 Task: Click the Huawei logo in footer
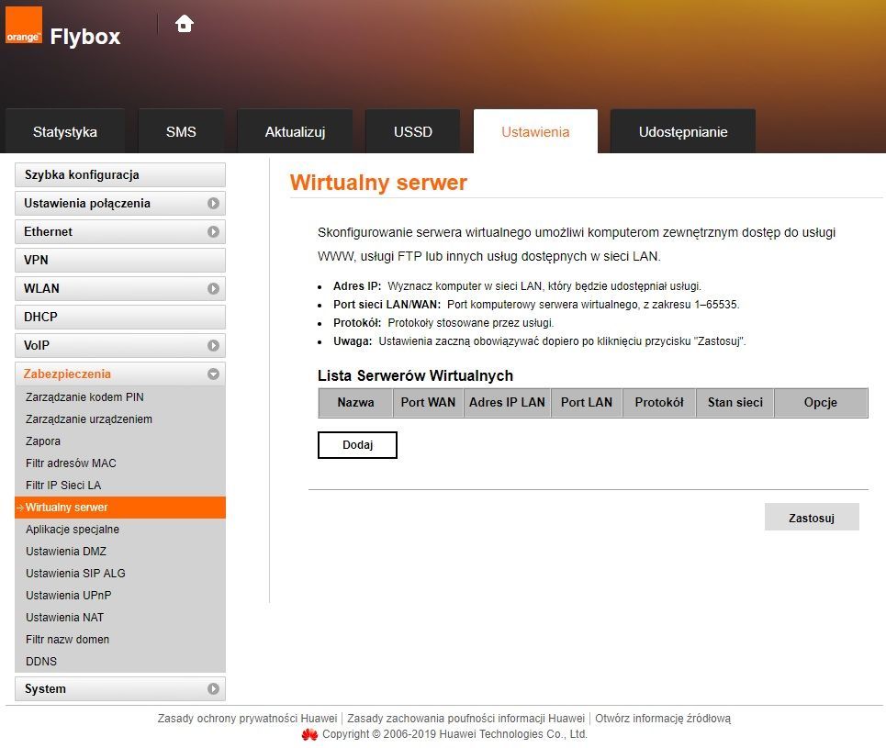[309, 734]
